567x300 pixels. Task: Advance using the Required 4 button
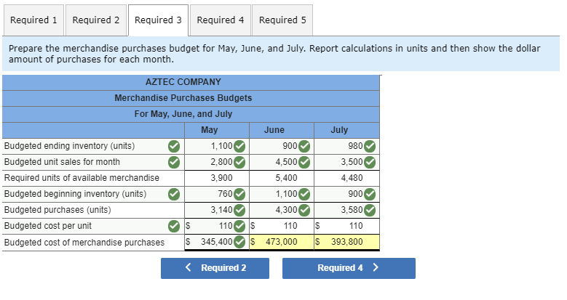point(349,268)
